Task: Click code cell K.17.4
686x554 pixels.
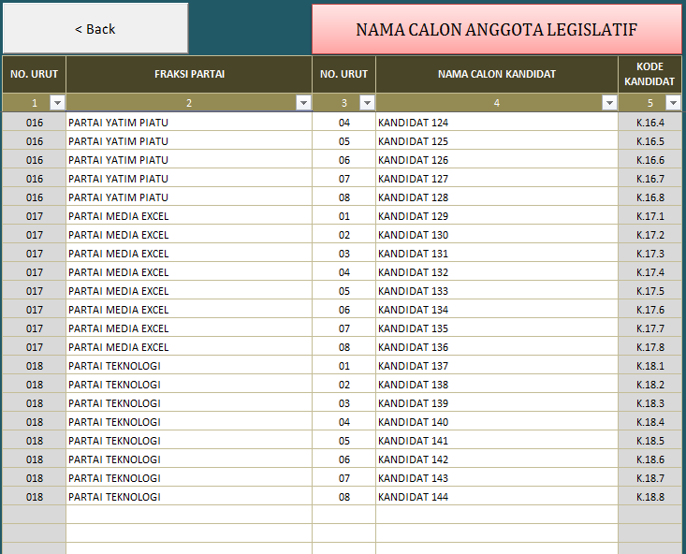Action: click(x=650, y=272)
